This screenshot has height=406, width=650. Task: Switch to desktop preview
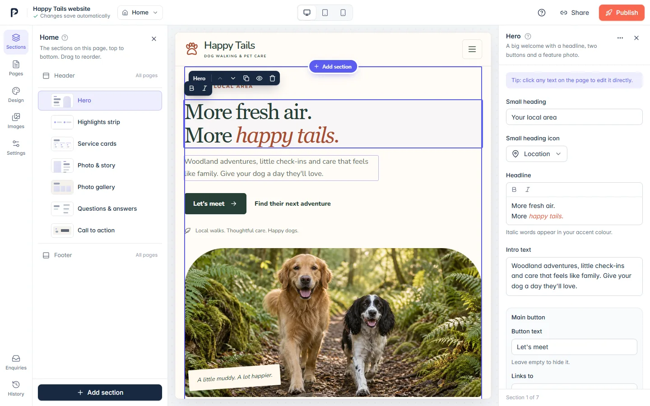307,13
